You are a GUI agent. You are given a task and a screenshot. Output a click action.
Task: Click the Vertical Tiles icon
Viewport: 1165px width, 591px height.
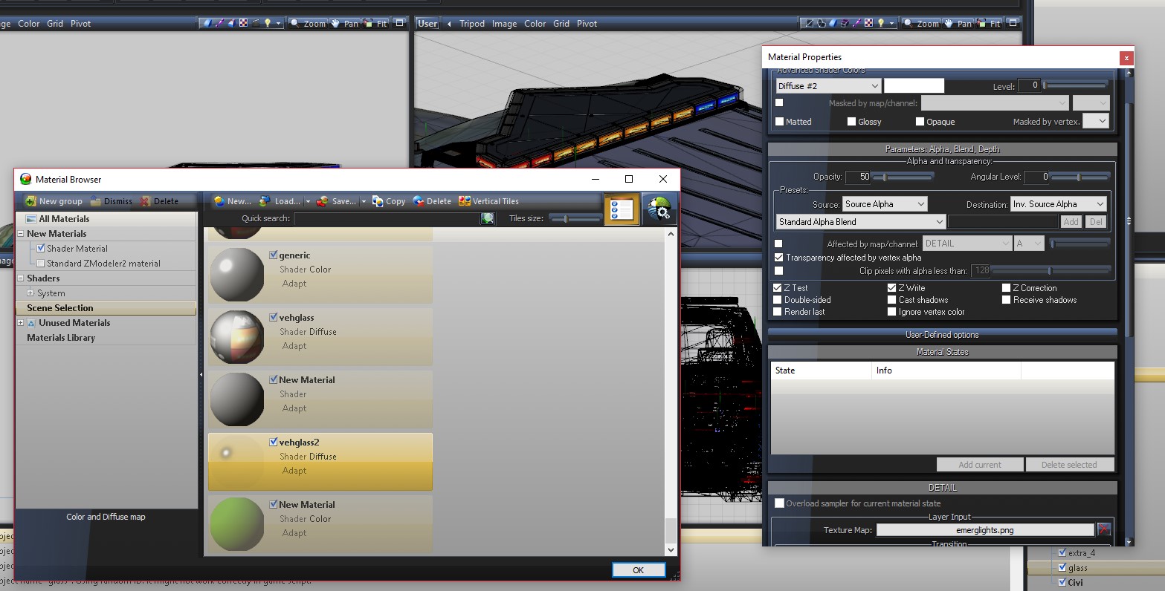pyautogui.click(x=465, y=201)
